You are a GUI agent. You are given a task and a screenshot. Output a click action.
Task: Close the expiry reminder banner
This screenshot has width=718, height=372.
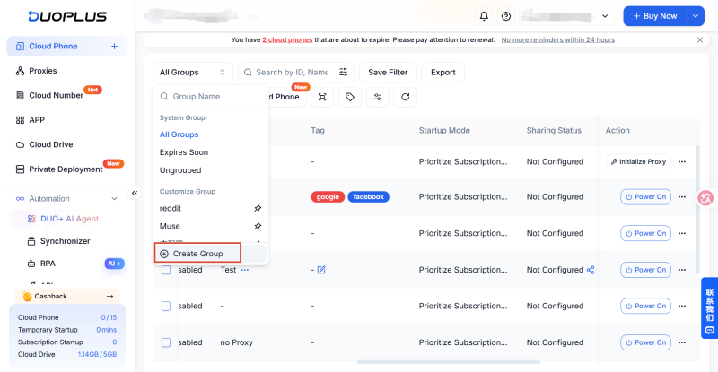(x=700, y=39)
